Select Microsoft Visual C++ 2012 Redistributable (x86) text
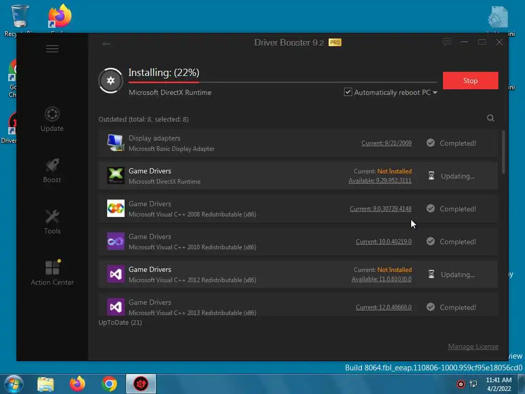 pyautogui.click(x=193, y=280)
